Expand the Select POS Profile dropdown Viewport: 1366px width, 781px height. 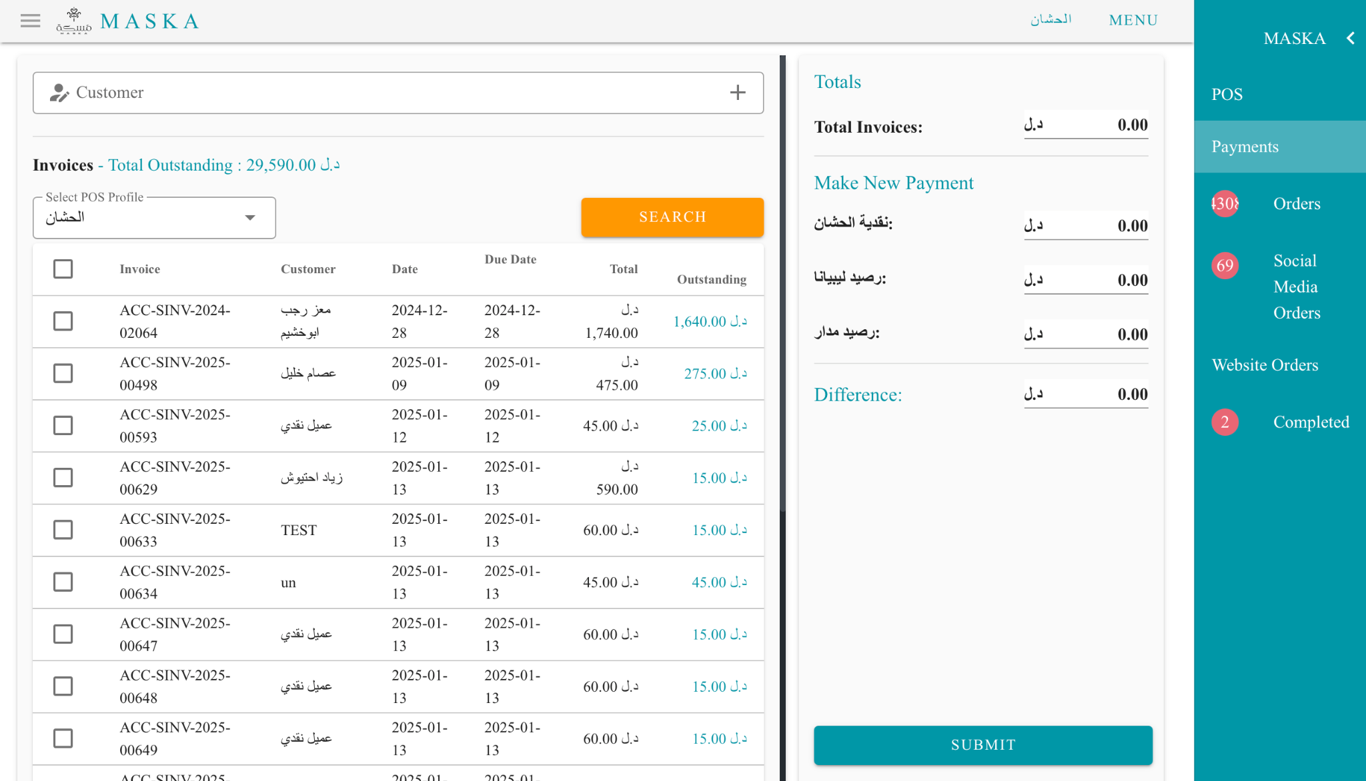pyautogui.click(x=154, y=218)
